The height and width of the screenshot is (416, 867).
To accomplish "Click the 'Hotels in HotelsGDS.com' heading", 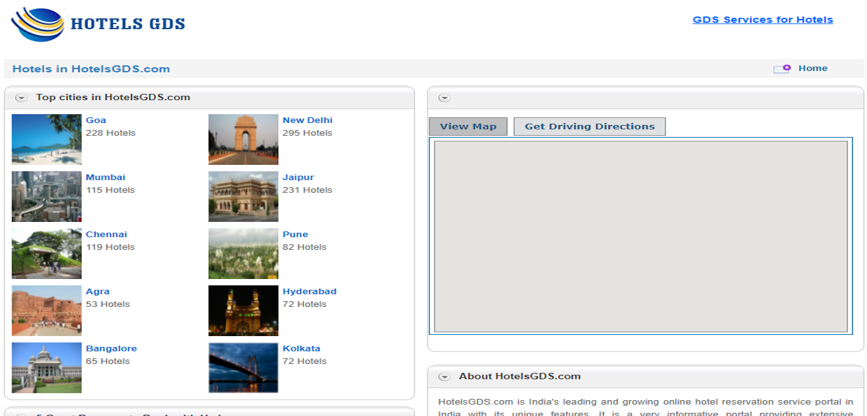I will [x=91, y=69].
